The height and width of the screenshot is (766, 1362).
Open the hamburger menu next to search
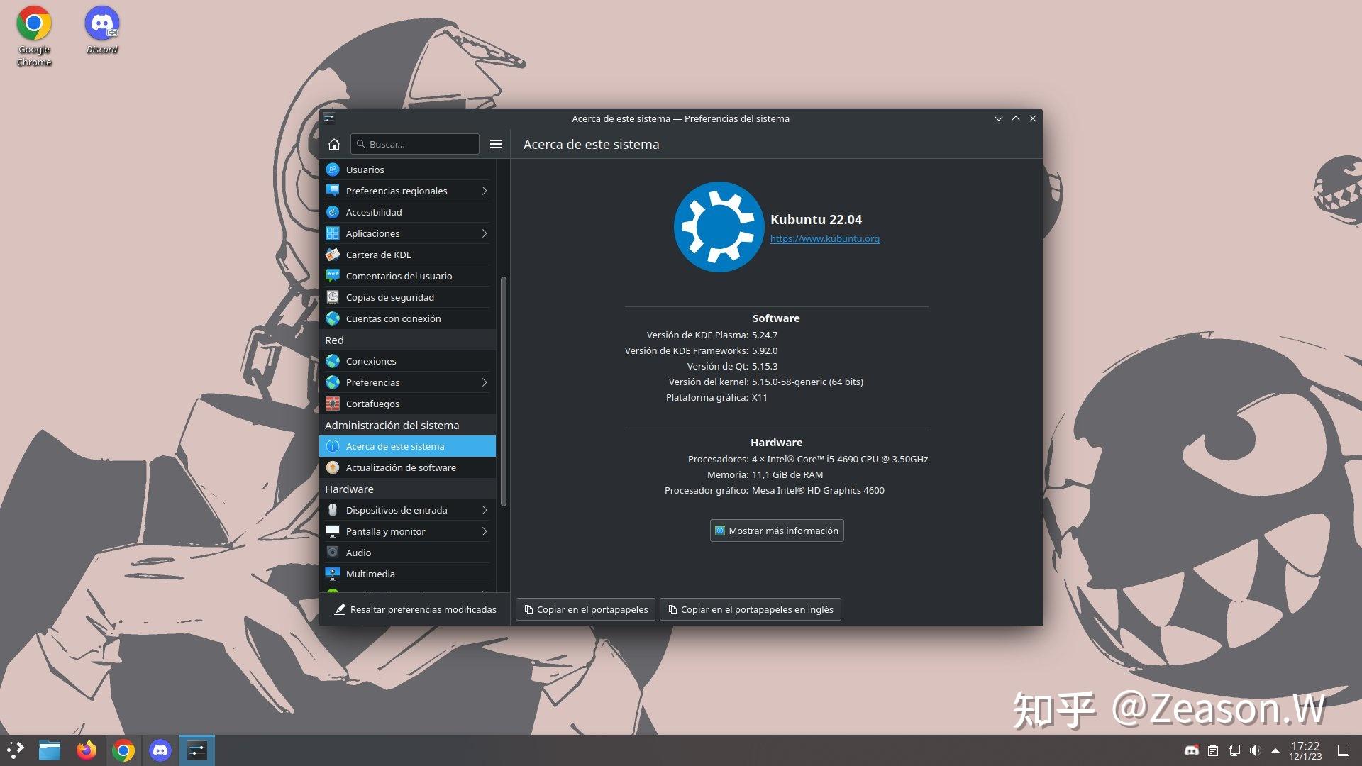496,144
